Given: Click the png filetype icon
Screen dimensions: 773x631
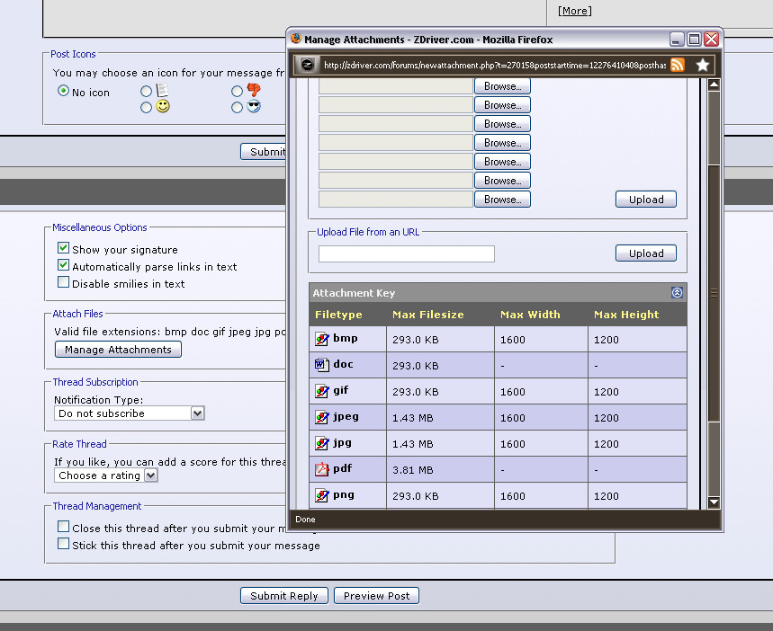Looking at the screenshot, I should click(322, 495).
